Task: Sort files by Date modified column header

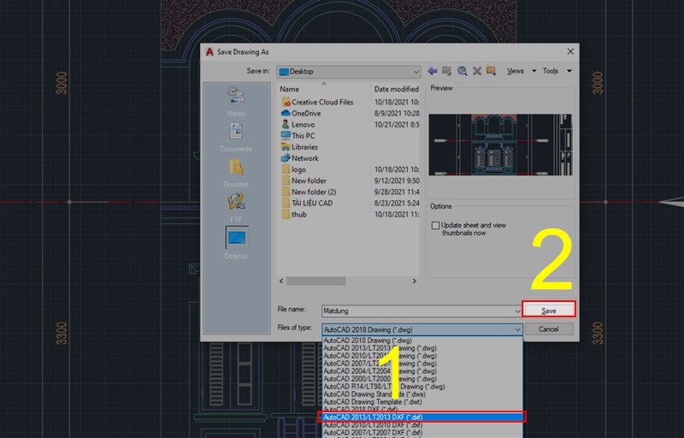Action: click(x=396, y=89)
